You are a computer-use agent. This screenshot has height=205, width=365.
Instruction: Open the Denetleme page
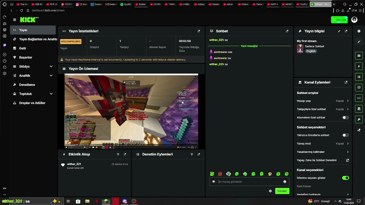point(33,85)
